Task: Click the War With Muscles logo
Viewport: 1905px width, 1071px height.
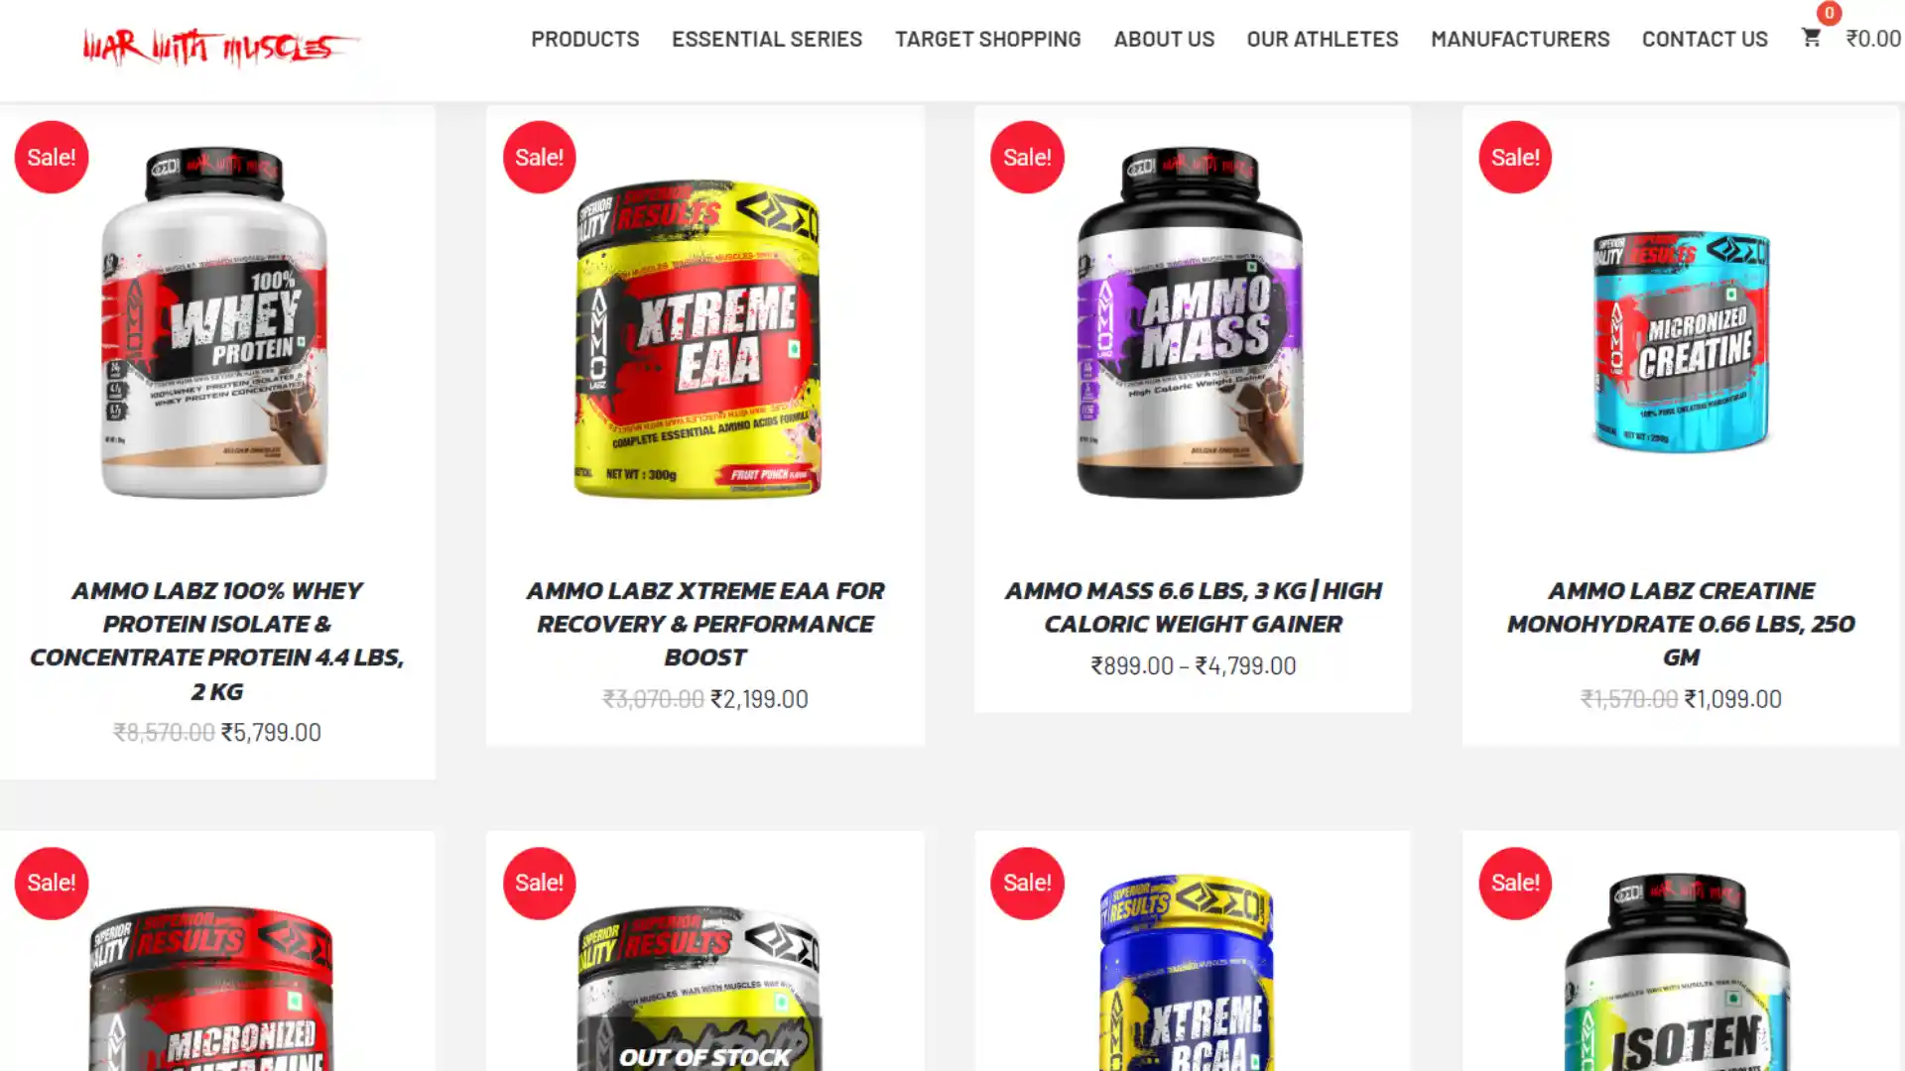Action: coord(219,47)
